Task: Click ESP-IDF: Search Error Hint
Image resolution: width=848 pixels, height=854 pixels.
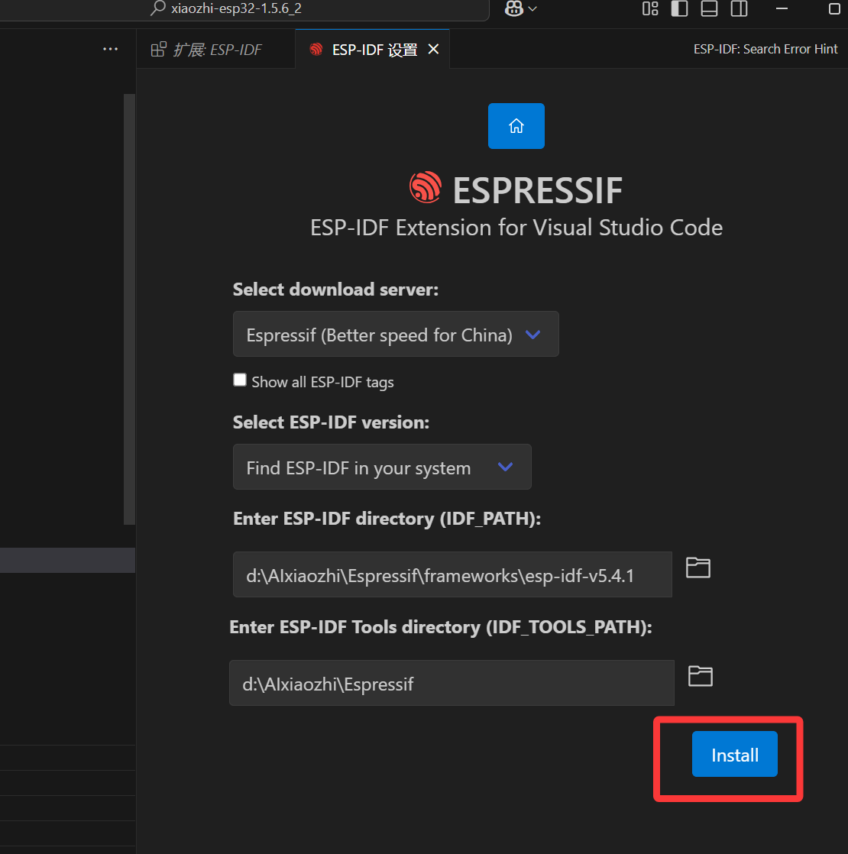Action: [765, 49]
